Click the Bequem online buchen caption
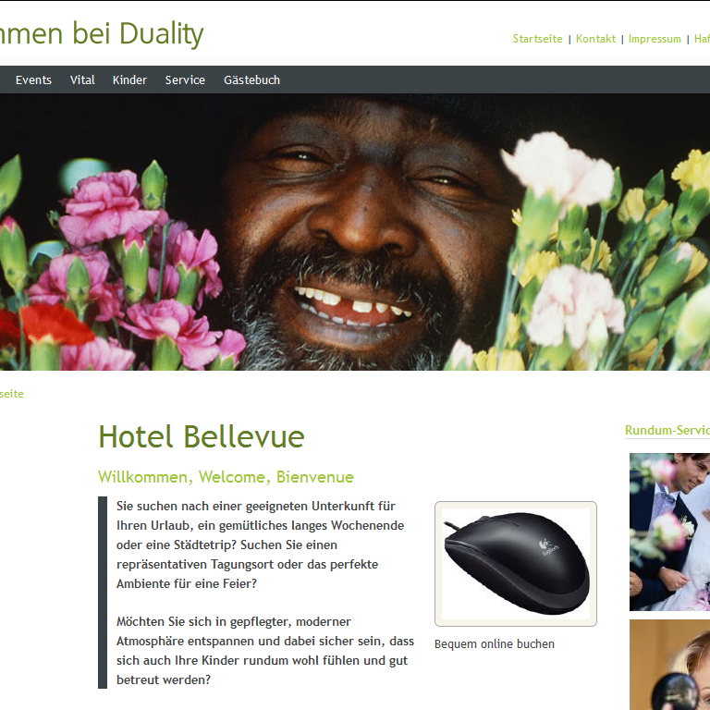The height and width of the screenshot is (710, 710). pos(494,643)
